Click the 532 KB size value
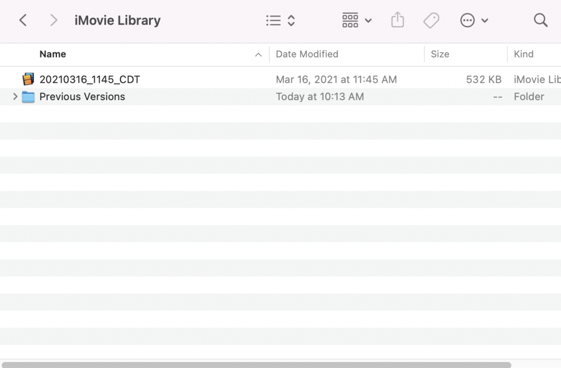This screenshot has width=561, height=368. [484, 79]
